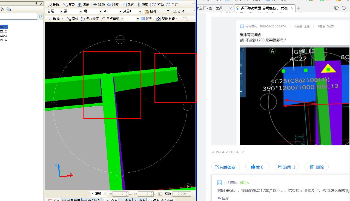
Task: Click the 完善答案 button
Action: pos(226,167)
